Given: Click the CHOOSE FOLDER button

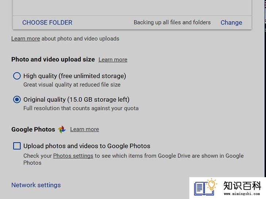Looking at the screenshot, I should tap(47, 23).
